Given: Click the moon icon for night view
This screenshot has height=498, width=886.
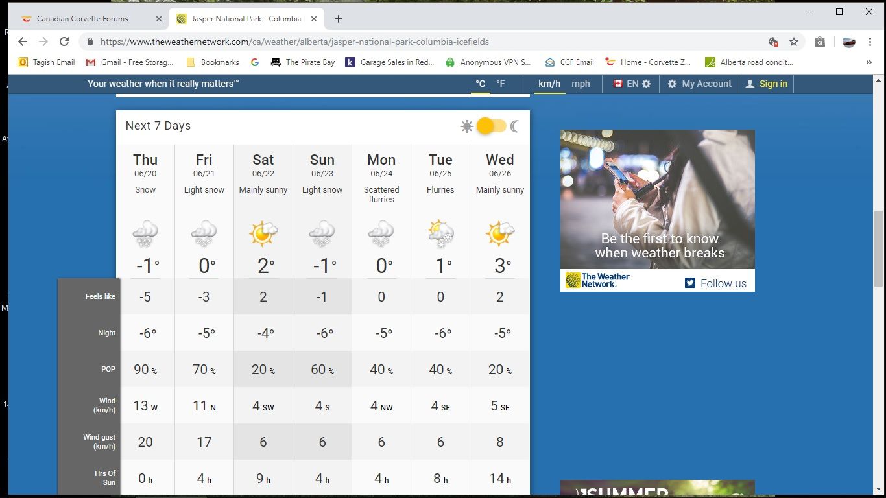Looking at the screenshot, I should point(515,126).
